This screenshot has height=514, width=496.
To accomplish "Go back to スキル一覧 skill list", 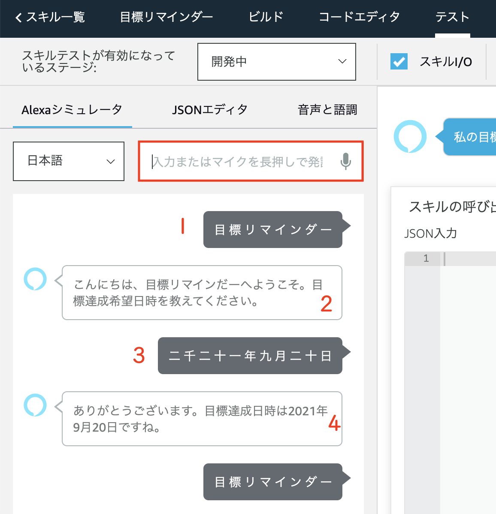I will [x=50, y=17].
